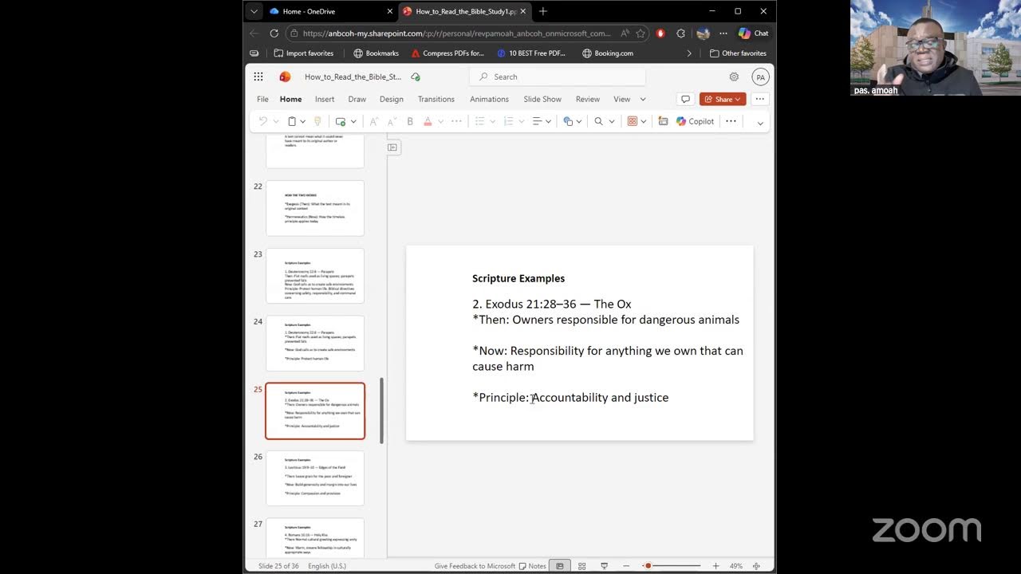Toggle the Notes pane
Screen dimensions: 1021x574
click(532, 566)
